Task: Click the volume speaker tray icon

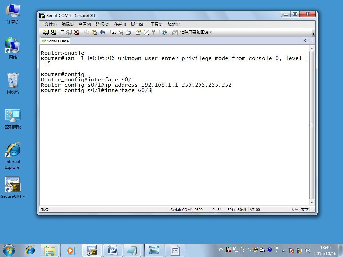Action: tap(307, 250)
